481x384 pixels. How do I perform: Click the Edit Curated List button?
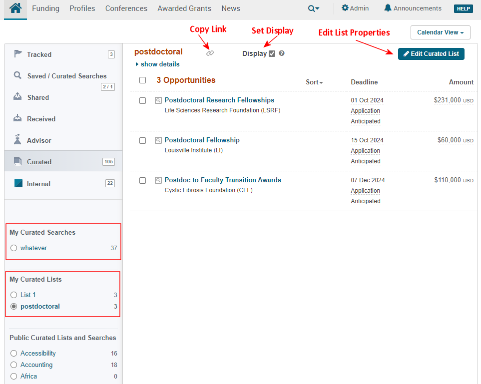[x=431, y=53]
